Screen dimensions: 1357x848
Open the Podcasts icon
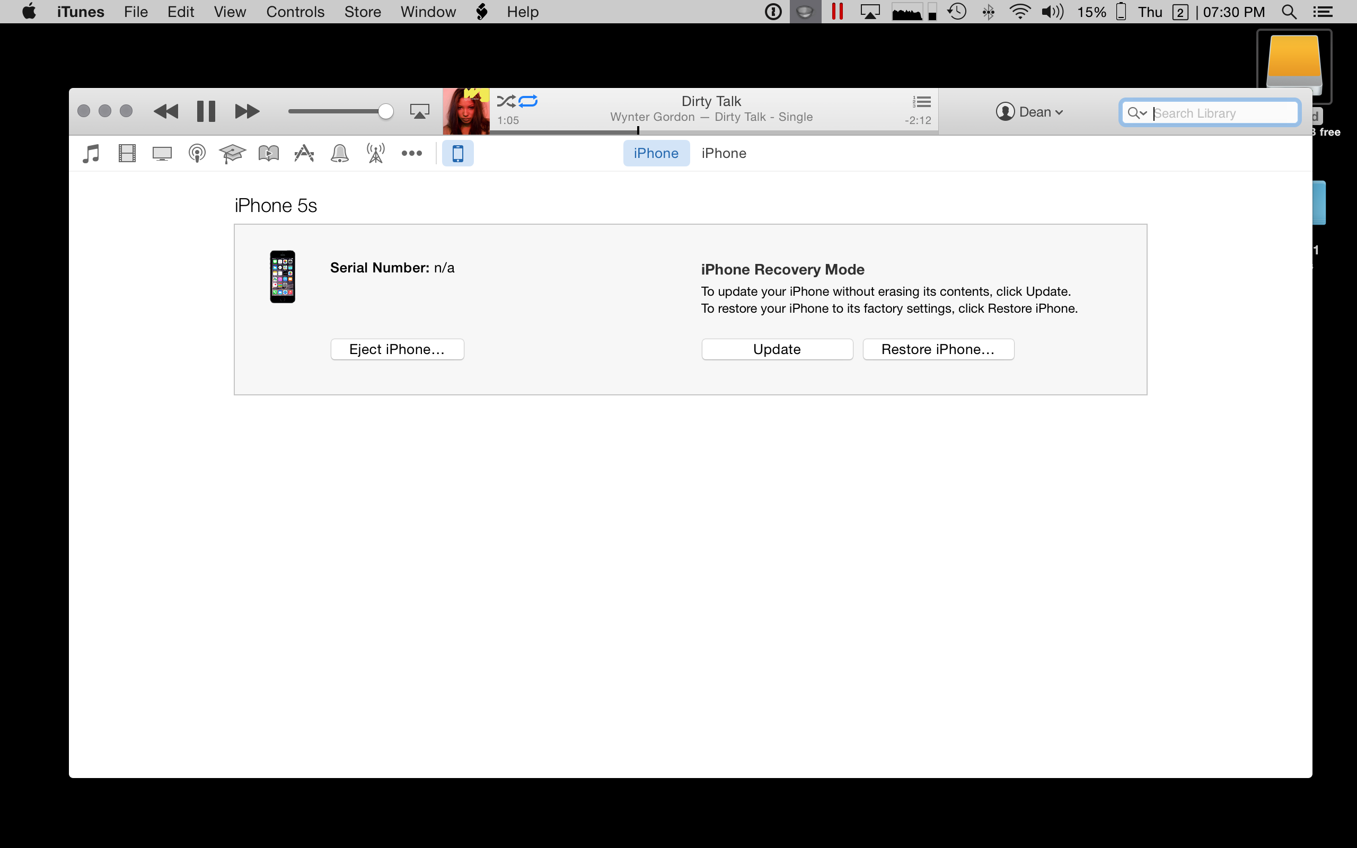(x=197, y=153)
